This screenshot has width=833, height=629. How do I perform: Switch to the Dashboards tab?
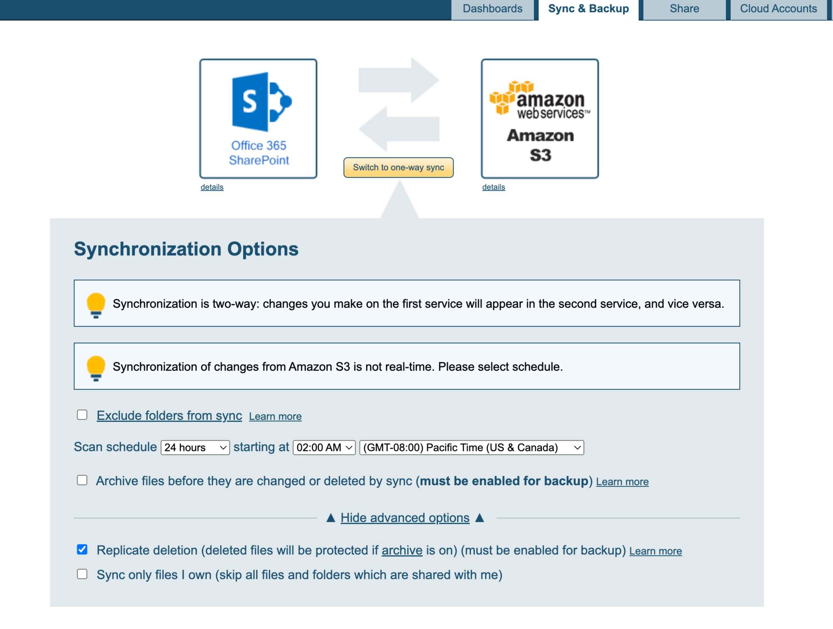(x=492, y=9)
